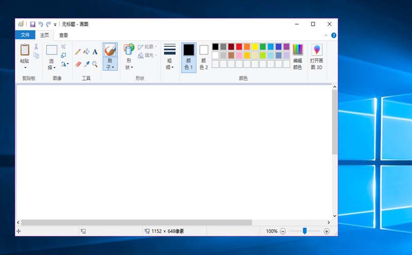Minimize the Paint window
The width and height of the screenshot is (412, 255).
coord(297,24)
